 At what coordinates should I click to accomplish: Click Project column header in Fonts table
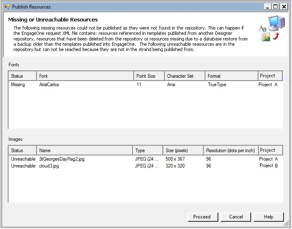click(x=270, y=76)
